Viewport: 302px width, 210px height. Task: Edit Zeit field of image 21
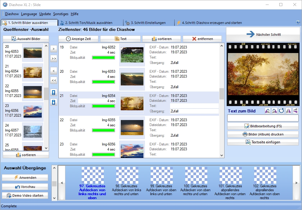97,101
